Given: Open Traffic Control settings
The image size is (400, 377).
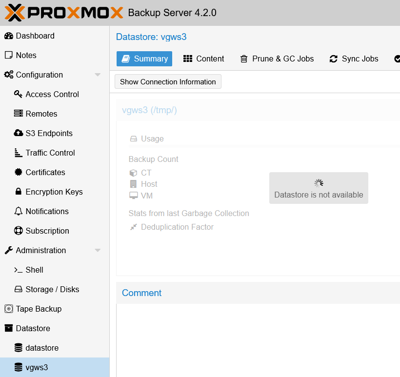Looking at the screenshot, I should click(55, 153).
